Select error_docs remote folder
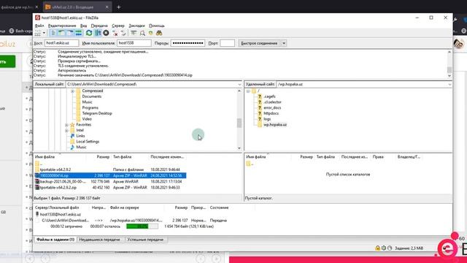Screen dimensions: 467x263 click(x=272, y=108)
